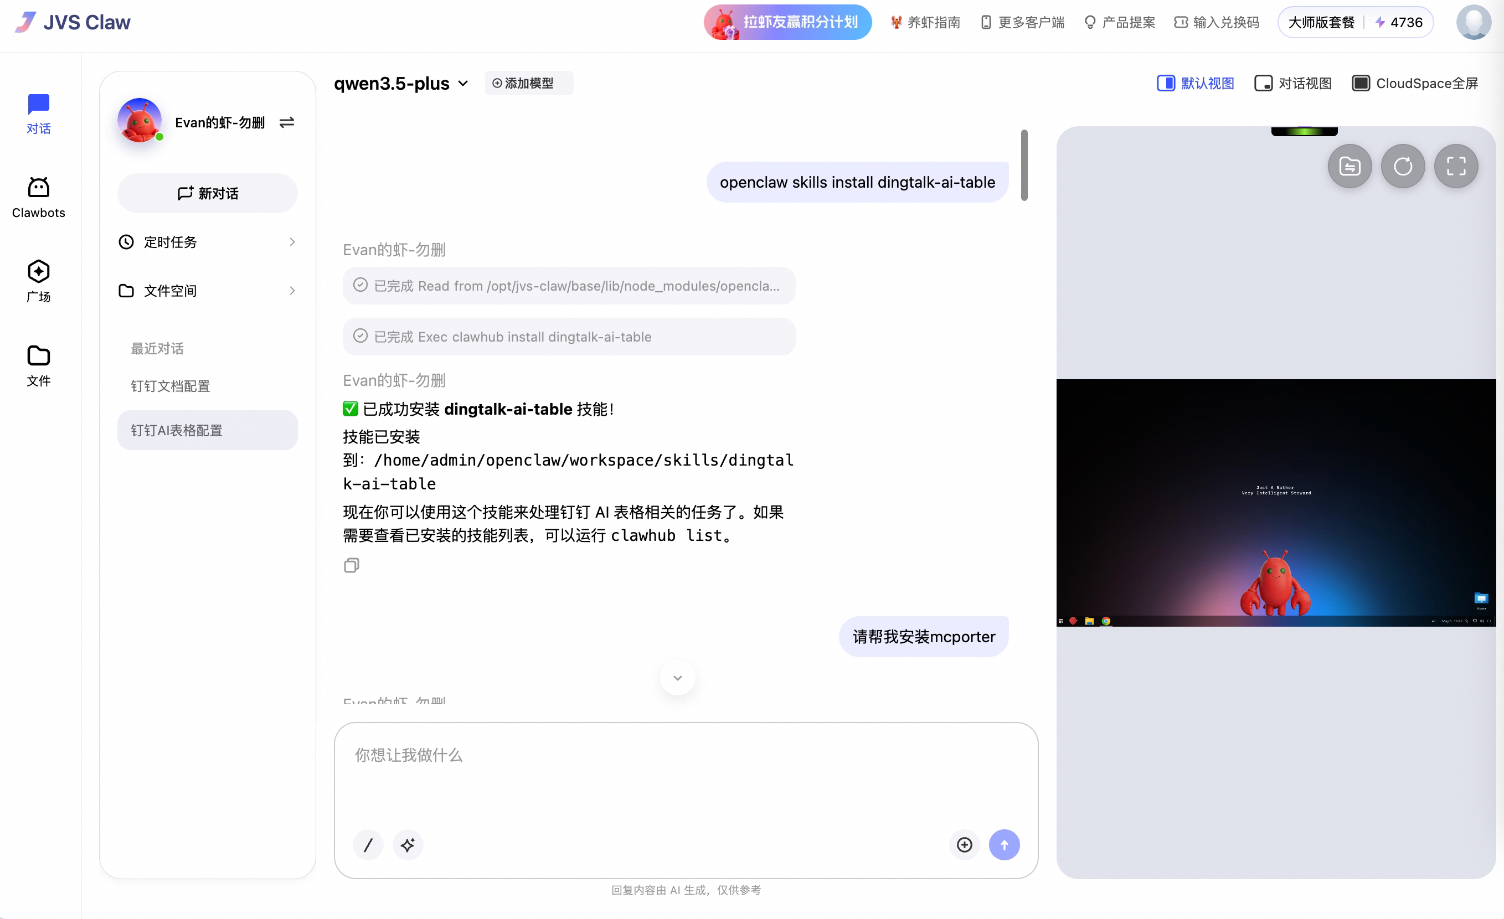
Task: Go to 广场 plaza in sidebar
Action: [38, 281]
